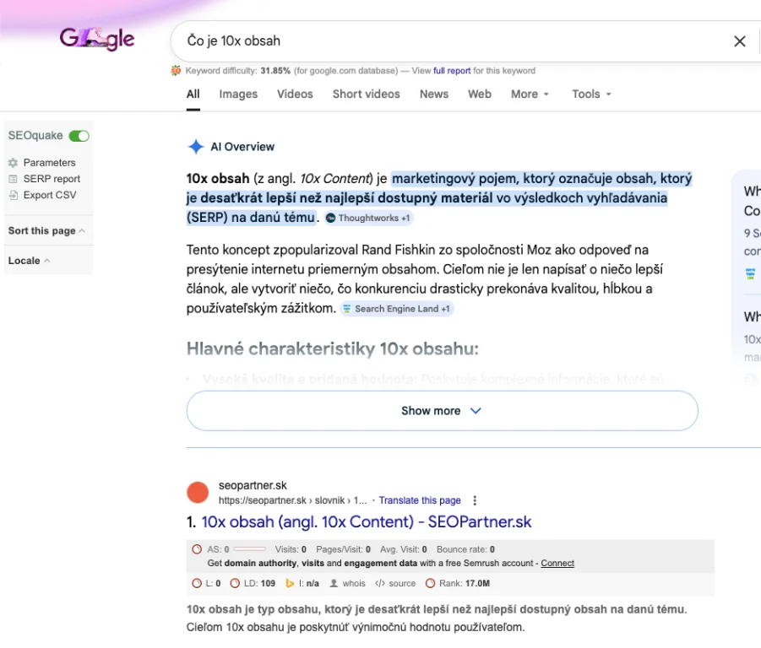Open SEOquake Parameters settings
Viewport: 761px width, 648px height.
pos(49,163)
